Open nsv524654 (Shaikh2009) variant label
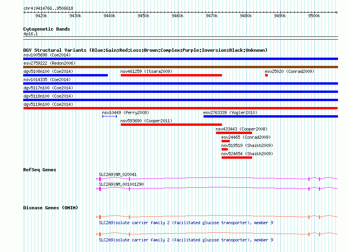 click(x=247, y=154)
